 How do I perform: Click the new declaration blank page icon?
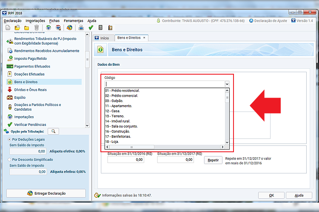coord(8,28)
